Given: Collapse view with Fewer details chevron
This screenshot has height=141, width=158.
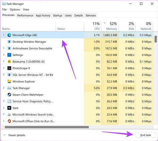Looking at the screenshot, I should click(x=5, y=135).
